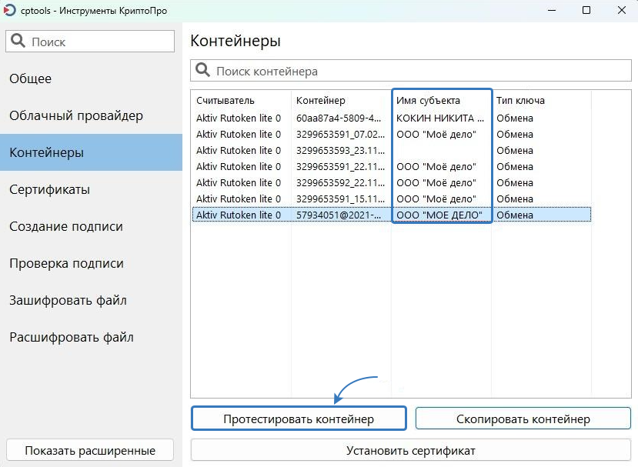Maximize the cptools window
Screen dimensions: 638x467
(586, 11)
